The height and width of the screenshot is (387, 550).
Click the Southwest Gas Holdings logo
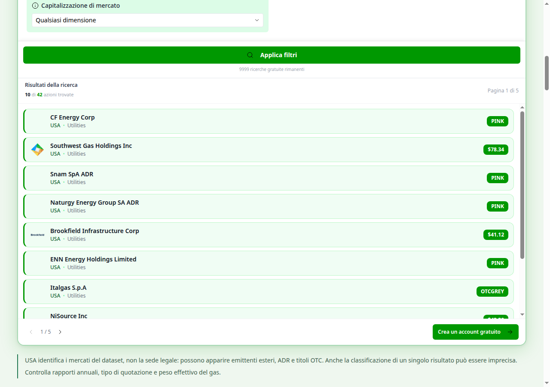37,150
